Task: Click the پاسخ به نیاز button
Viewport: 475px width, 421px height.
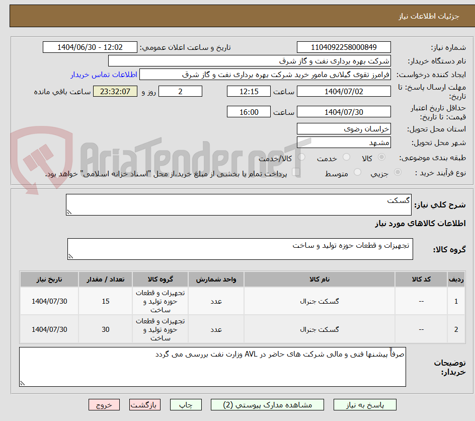Action: pyautogui.click(x=365, y=405)
